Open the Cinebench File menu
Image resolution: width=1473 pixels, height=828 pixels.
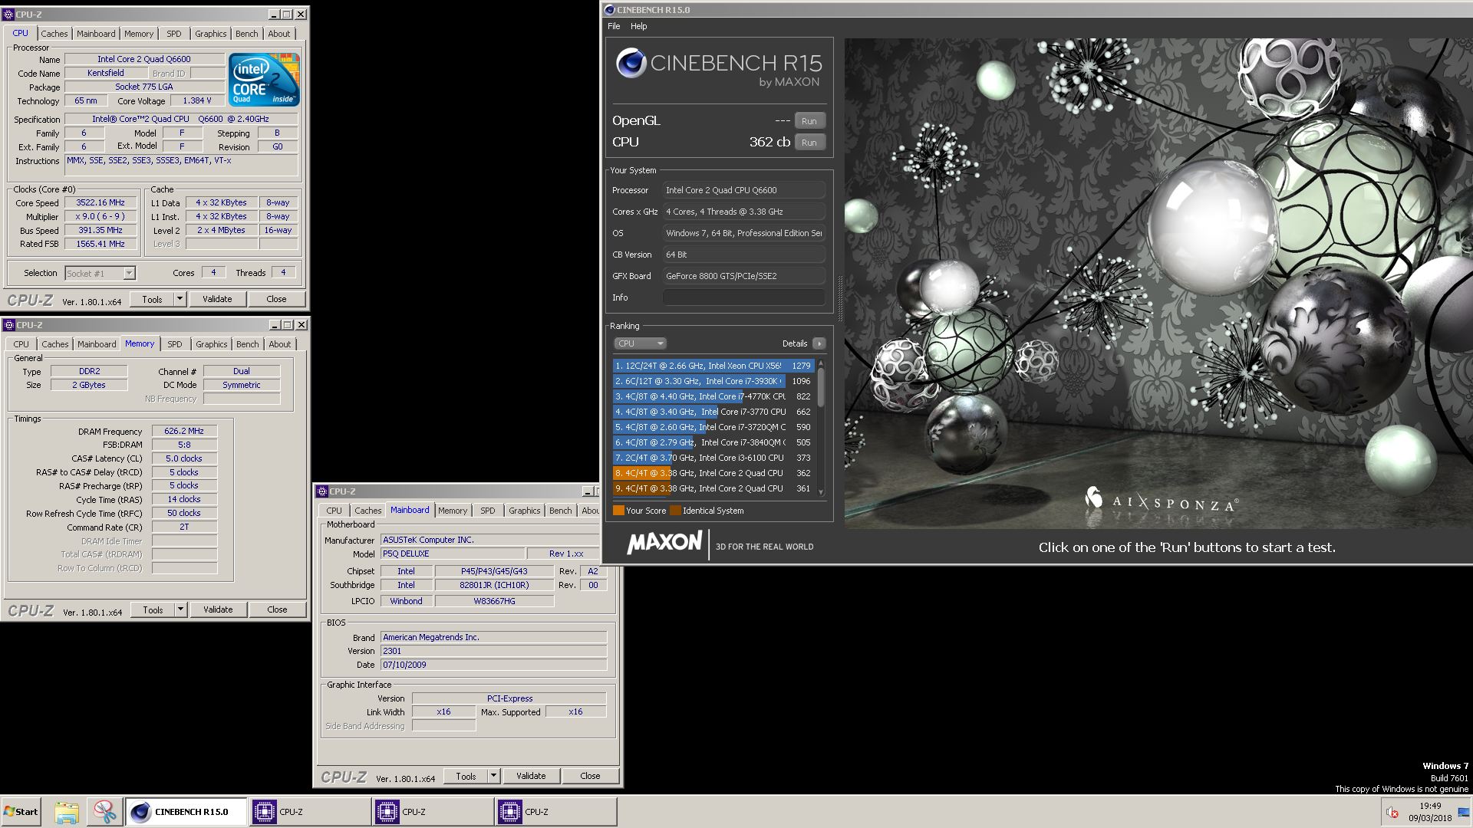click(614, 26)
